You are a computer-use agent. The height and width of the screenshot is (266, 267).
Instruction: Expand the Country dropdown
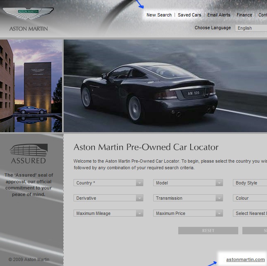tap(108, 183)
